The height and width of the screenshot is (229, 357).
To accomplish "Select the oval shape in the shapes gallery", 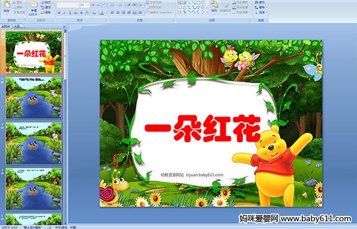I will tap(203, 3).
